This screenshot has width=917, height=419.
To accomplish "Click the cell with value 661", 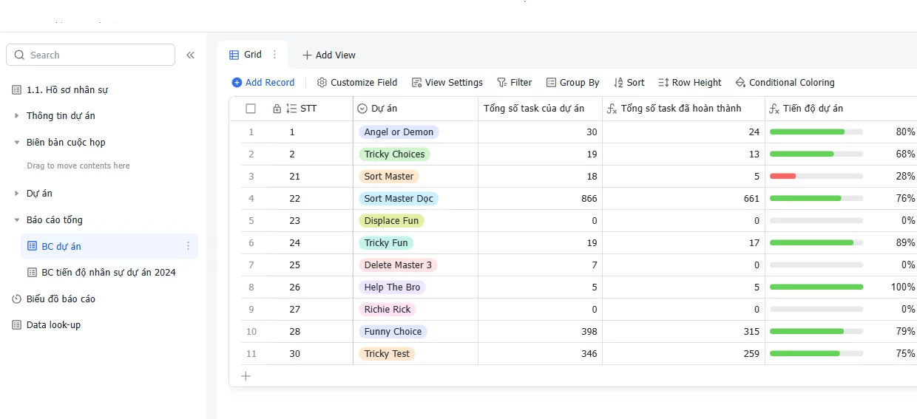I will point(683,199).
